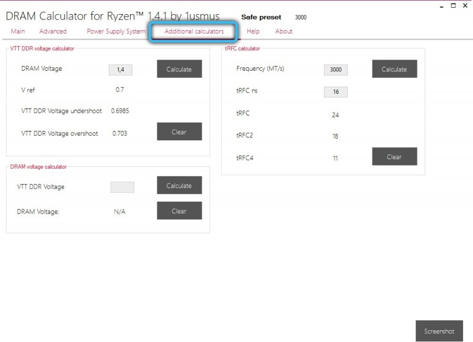Select the tRFC2 result 18
The height and width of the screenshot is (342, 473).
pos(335,136)
